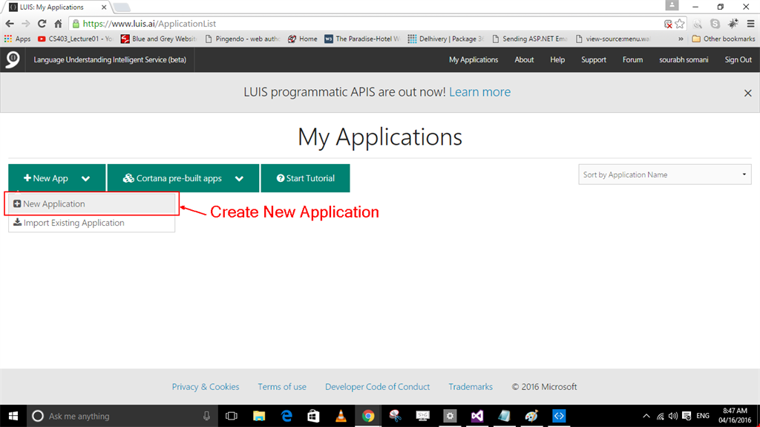Open The Paradise-Hotel W3 bookmark
Screen dimensions: 760x427
click(362, 39)
